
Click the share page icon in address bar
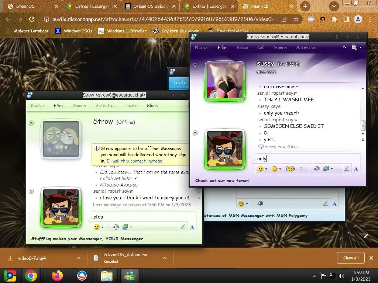coord(284,19)
